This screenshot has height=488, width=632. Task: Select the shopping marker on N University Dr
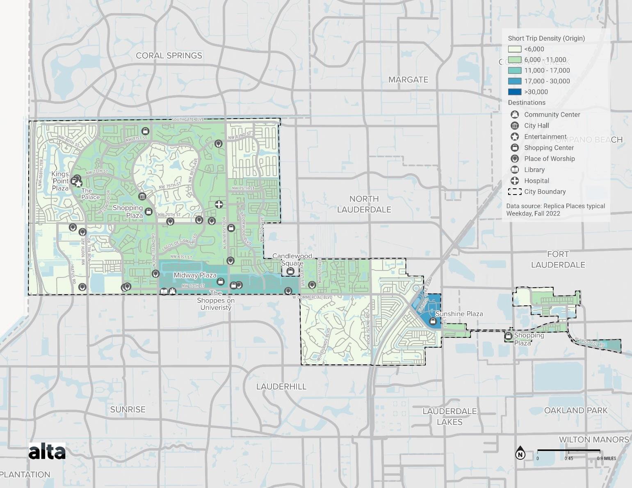point(231,227)
